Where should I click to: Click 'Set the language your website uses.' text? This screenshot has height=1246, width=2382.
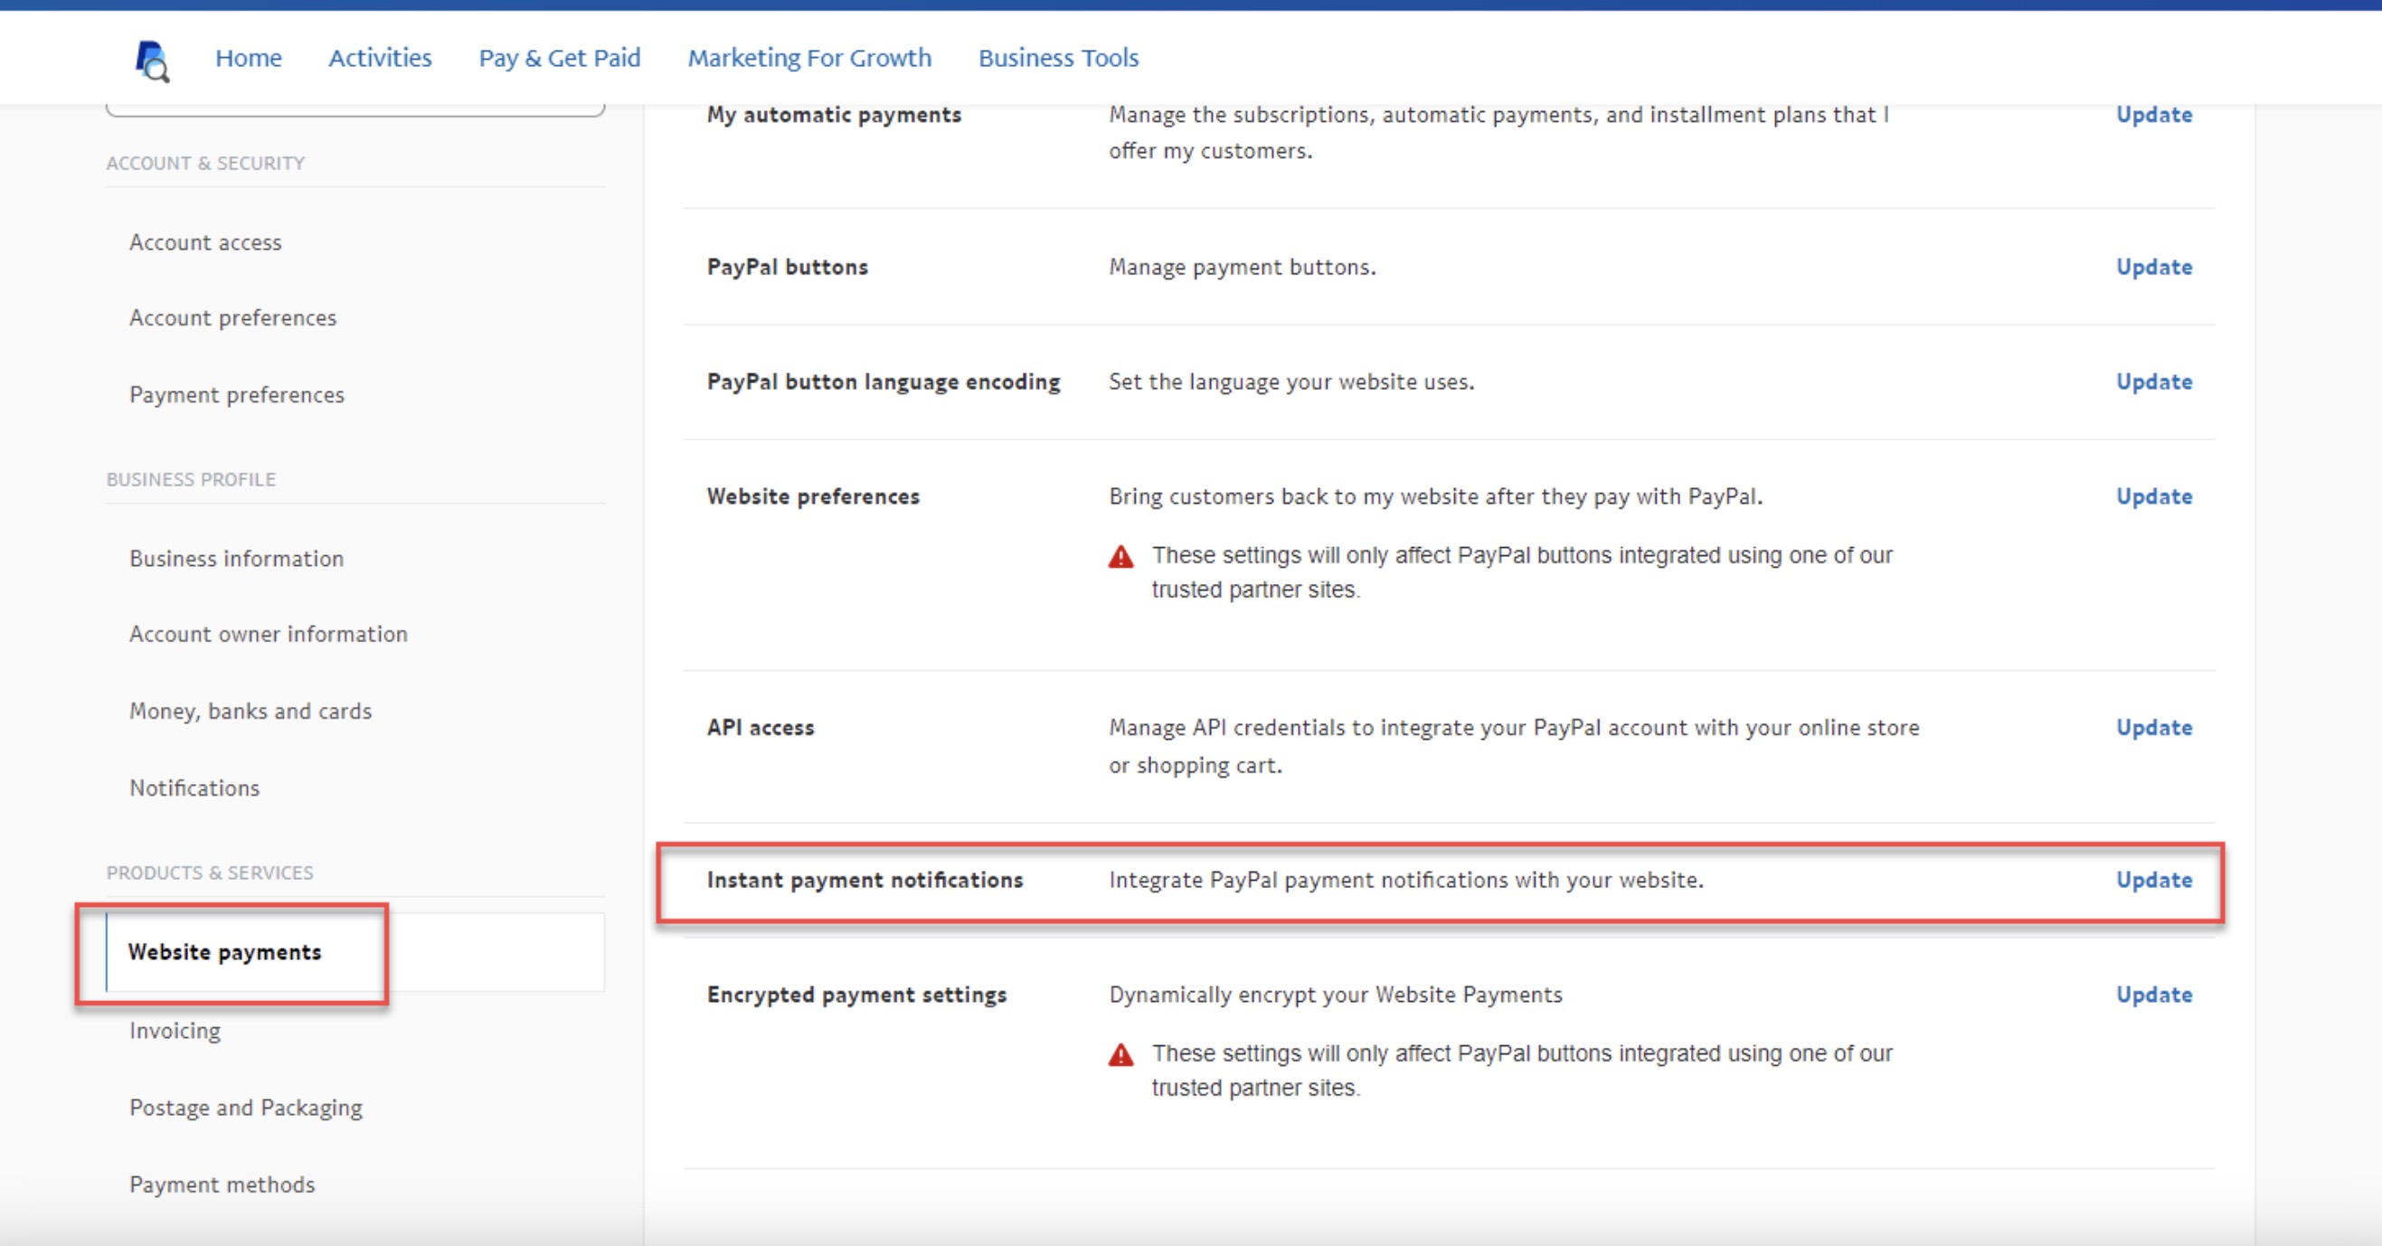pos(1290,382)
